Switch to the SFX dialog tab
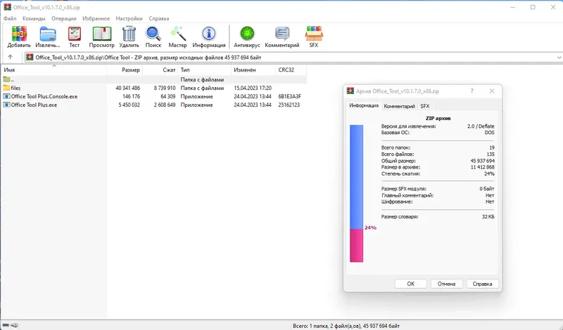This screenshot has height=330, width=563. click(425, 106)
